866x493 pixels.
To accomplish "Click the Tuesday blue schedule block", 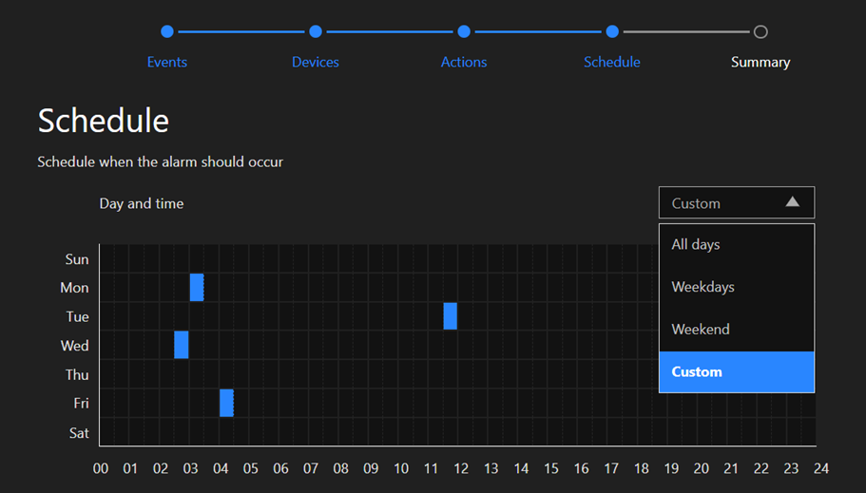I will (x=451, y=316).
